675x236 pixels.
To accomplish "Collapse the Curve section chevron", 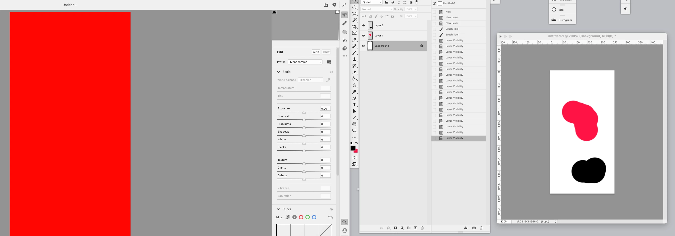I will tap(278, 209).
